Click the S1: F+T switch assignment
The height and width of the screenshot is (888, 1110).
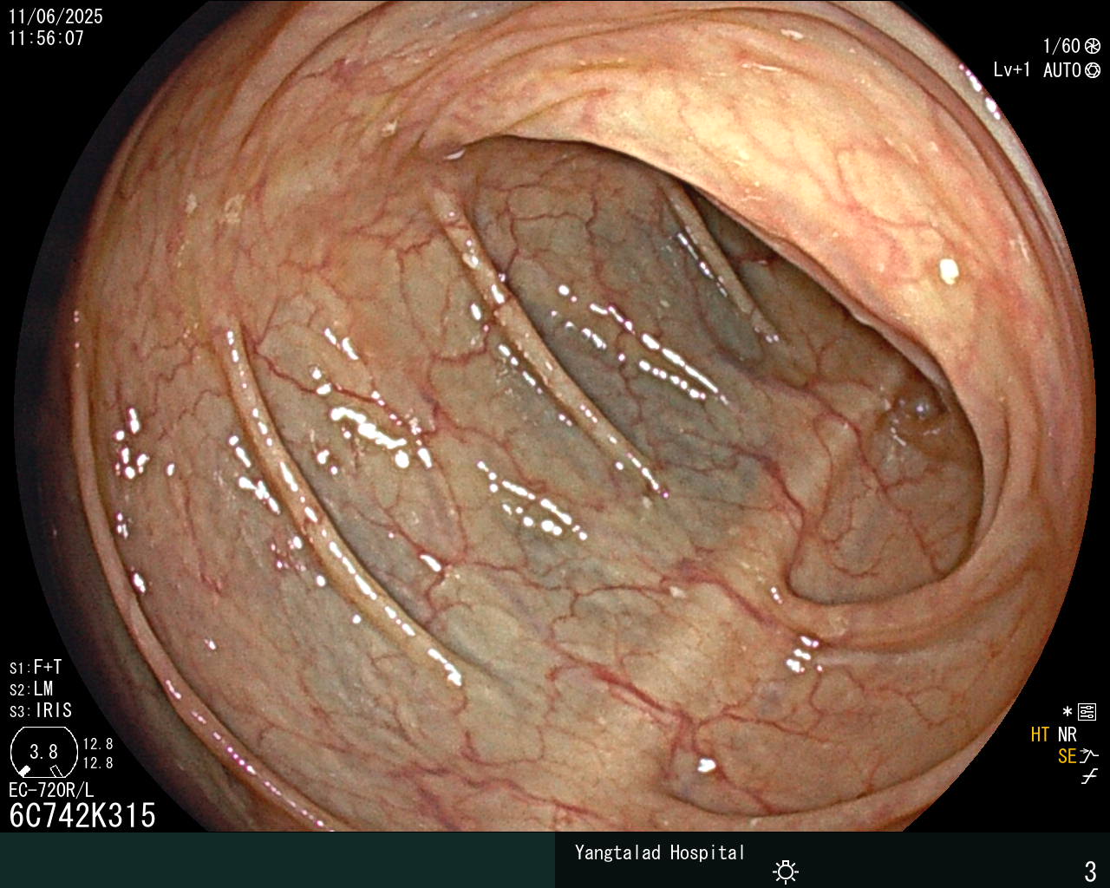coord(36,668)
